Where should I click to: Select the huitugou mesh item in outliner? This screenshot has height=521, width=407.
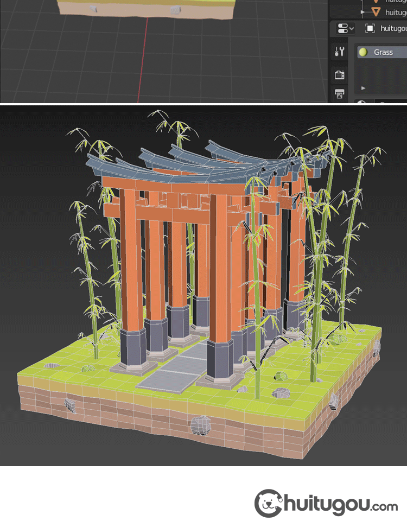pos(395,11)
